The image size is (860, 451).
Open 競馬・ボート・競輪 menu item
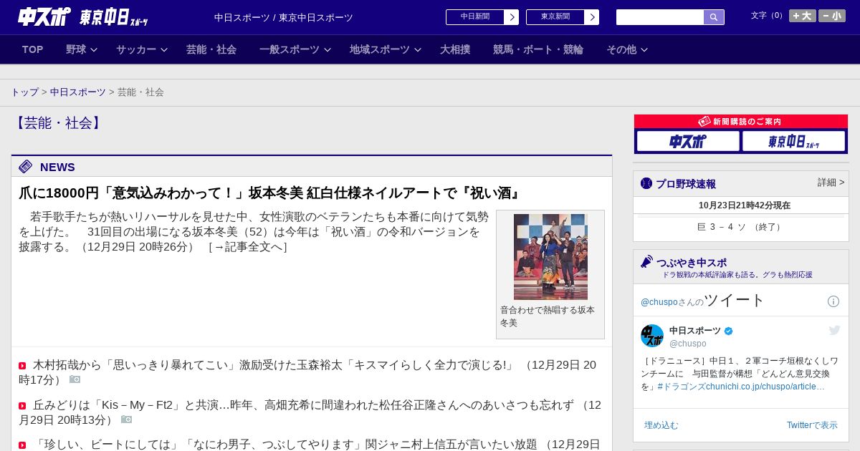pyautogui.click(x=538, y=49)
